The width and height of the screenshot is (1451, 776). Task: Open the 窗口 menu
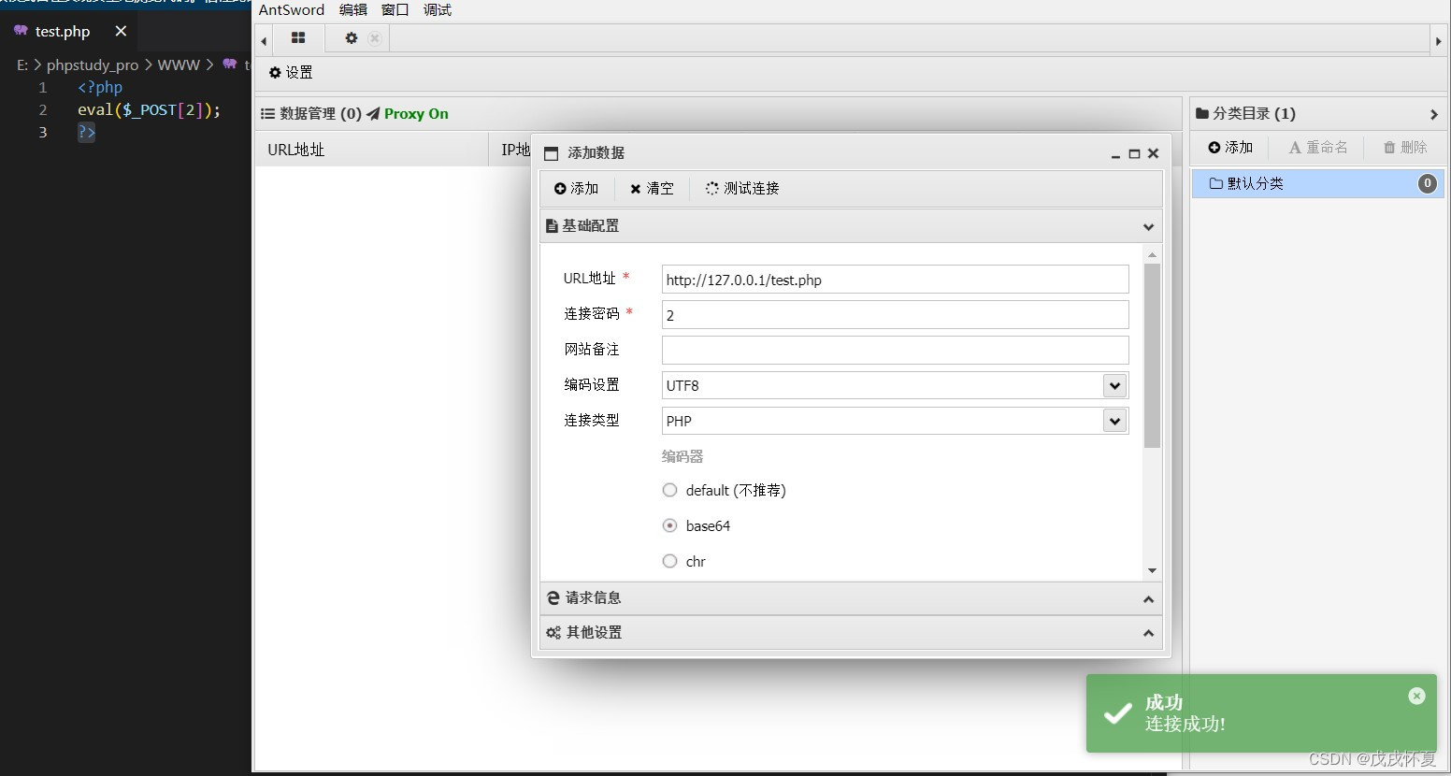(395, 10)
